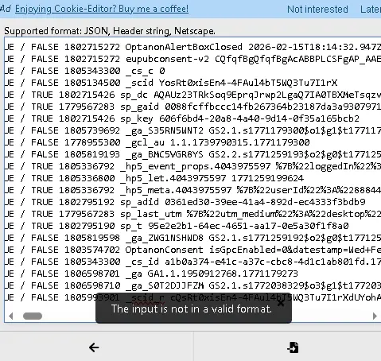The height and width of the screenshot is (361, 381).
Task: Click the horizontal scrollbar thumb
Action: pyautogui.click(x=33, y=316)
